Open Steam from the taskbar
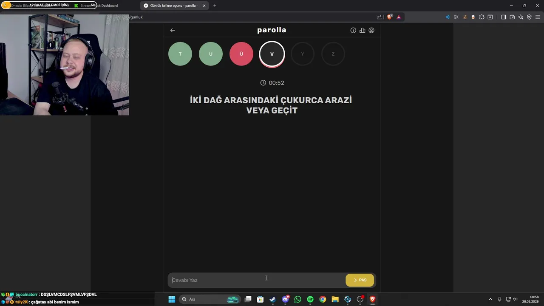 272,299
